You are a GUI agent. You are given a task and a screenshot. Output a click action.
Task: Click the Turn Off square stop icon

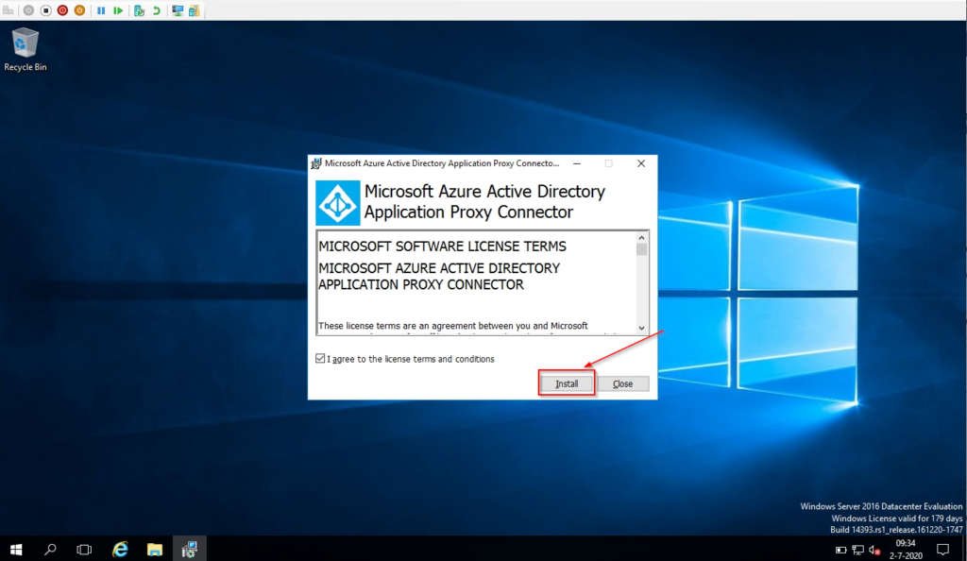point(45,10)
